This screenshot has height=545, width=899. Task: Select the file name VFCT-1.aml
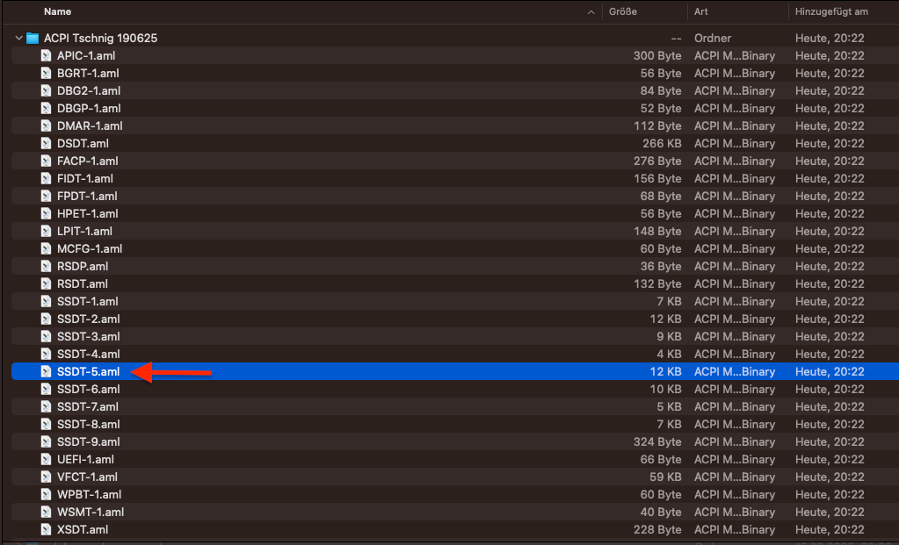point(87,477)
